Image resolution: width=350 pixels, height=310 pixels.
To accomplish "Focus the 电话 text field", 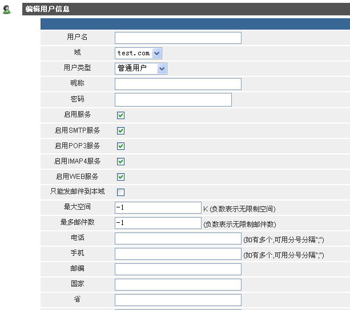I will click(x=178, y=238).
